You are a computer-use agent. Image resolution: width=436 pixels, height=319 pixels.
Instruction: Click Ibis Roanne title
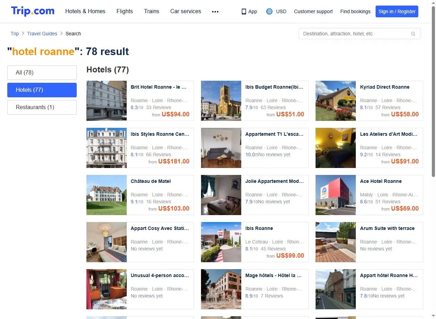259,229
